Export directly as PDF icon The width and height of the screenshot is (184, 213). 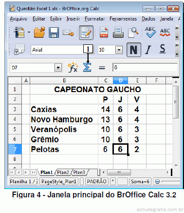(104, 32)
